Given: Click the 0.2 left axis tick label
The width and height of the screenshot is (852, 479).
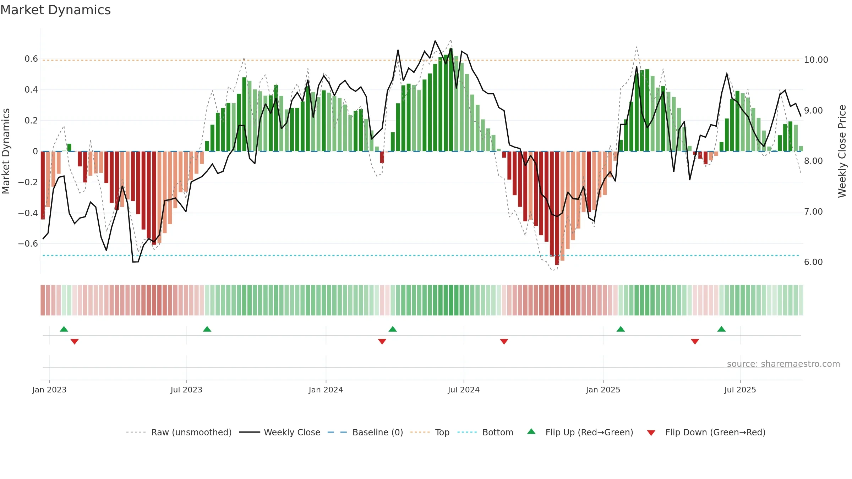Looking at the screenshot, I should click(31, 121).
